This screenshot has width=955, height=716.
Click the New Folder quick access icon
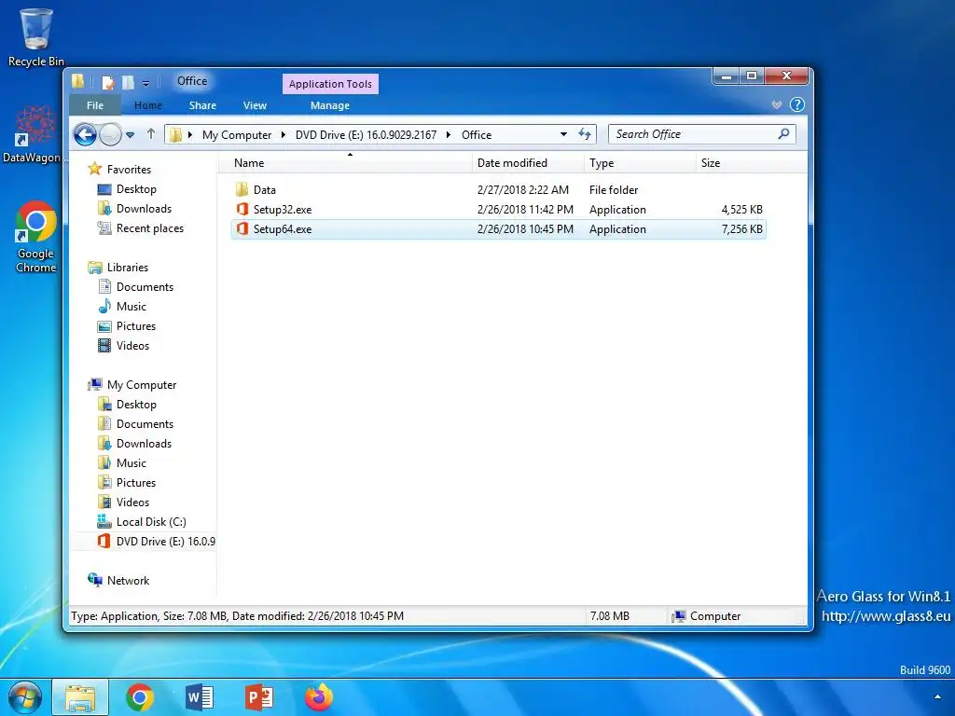point(128,82)
